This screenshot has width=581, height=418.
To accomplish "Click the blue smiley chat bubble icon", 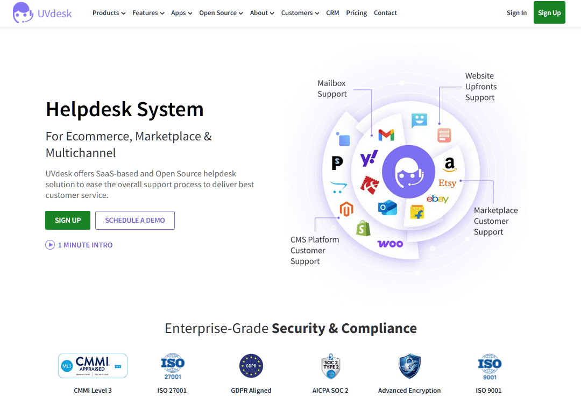I will point(419,121).
